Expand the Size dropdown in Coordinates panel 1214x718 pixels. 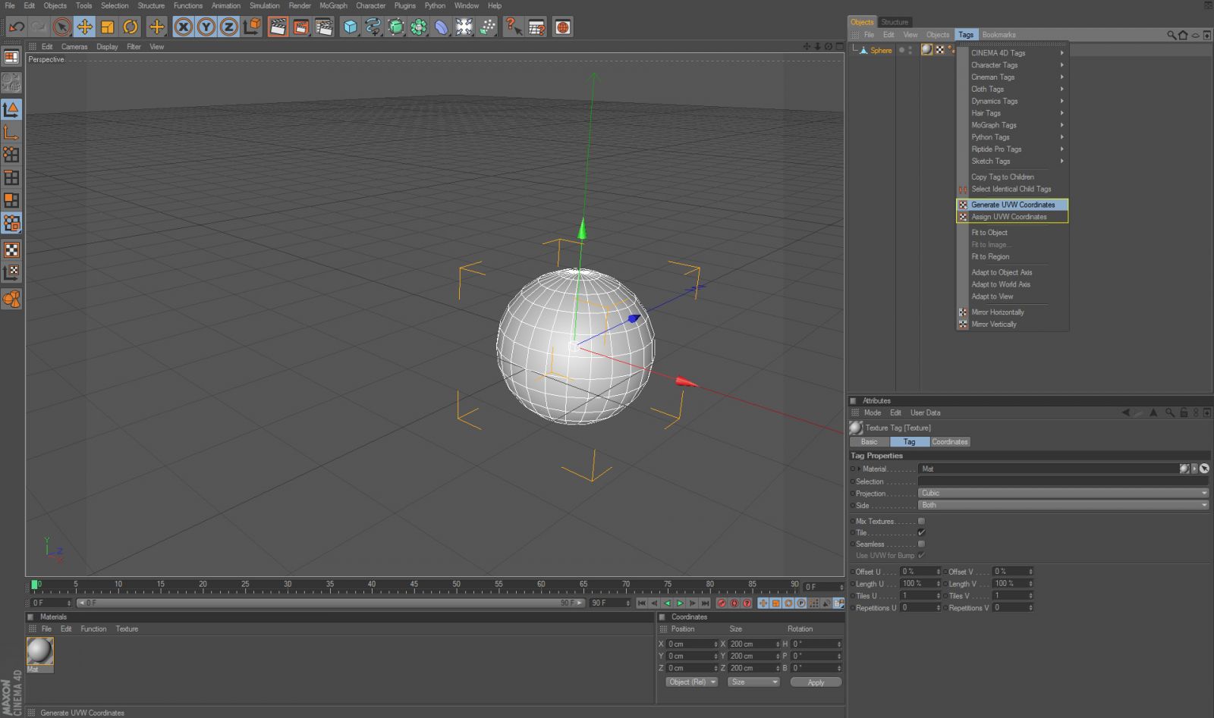[753, 682]
